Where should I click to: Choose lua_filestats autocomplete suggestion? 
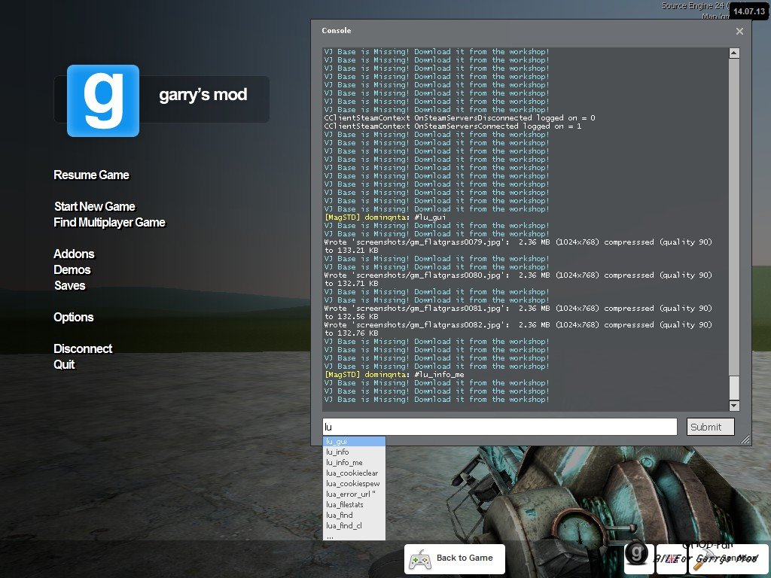point(354,505)
